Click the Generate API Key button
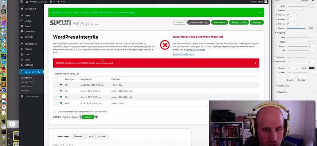 199,23
